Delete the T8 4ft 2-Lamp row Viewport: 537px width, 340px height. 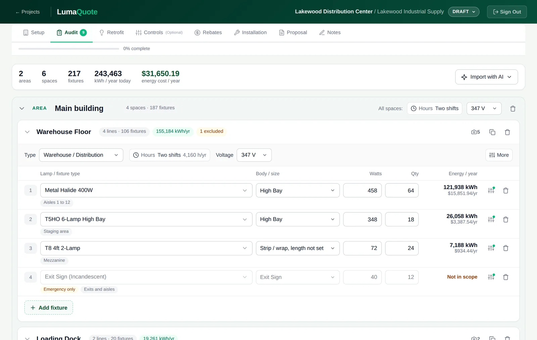point(506,248)
